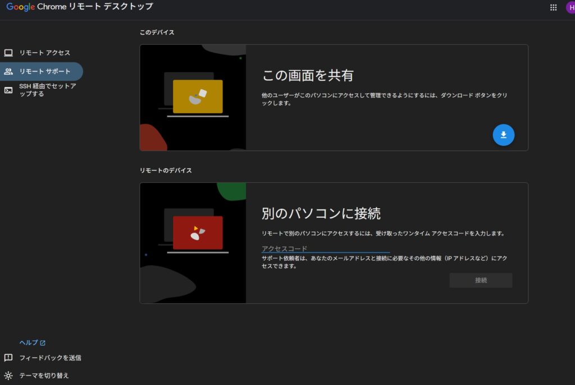Viewport: 575px width, 385px height.
Task: Click the people icon beside リモート サポート
Action: coord(8,71)
